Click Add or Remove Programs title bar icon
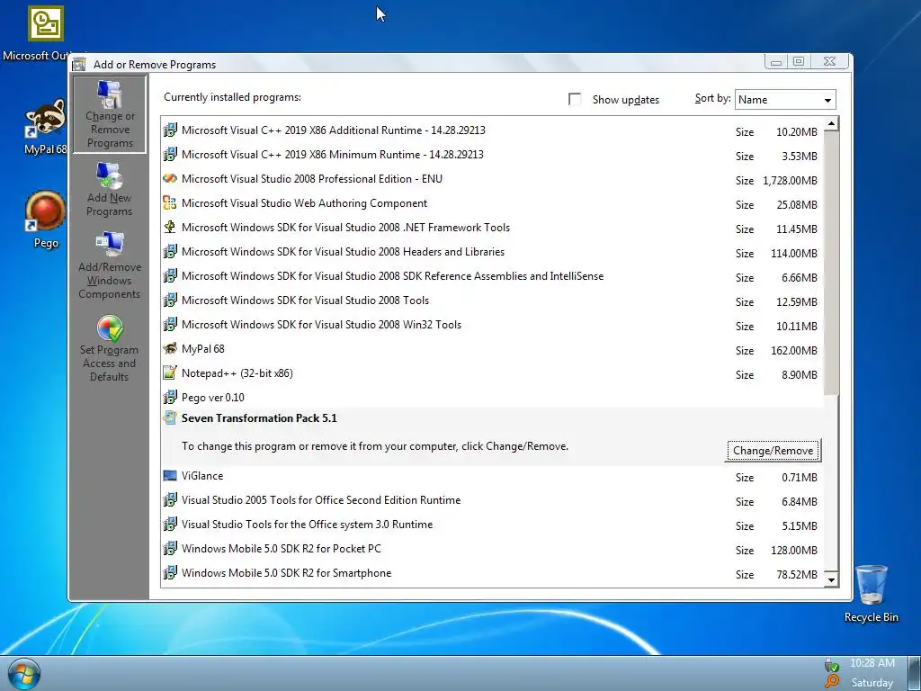The width and height of the screenshot is (921, 691). click(79, 65)
